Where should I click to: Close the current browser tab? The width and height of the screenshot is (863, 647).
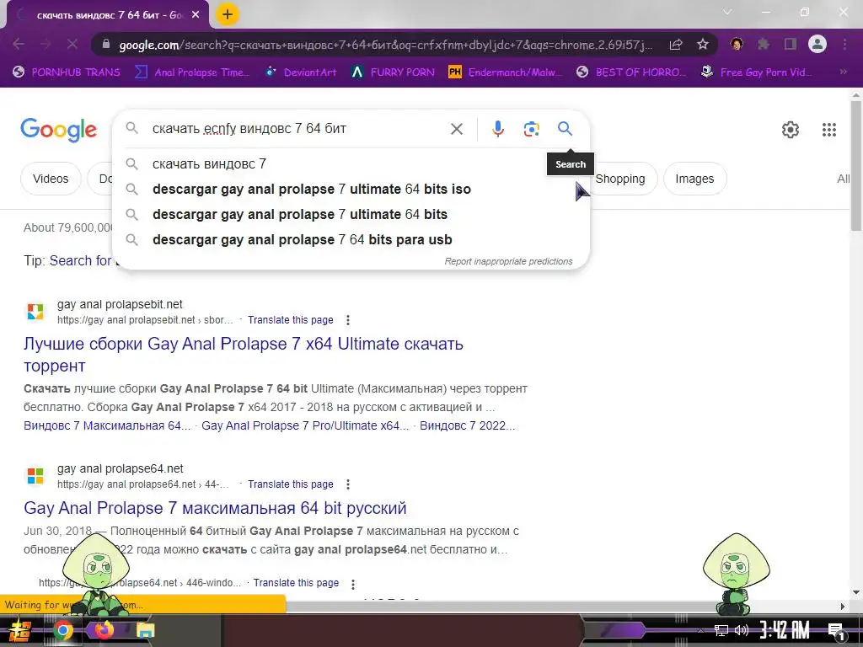195,15
